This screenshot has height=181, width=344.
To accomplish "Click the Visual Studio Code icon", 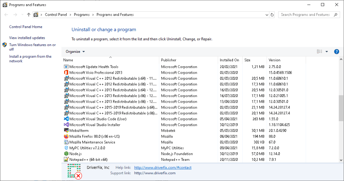I will pos(66,119).
